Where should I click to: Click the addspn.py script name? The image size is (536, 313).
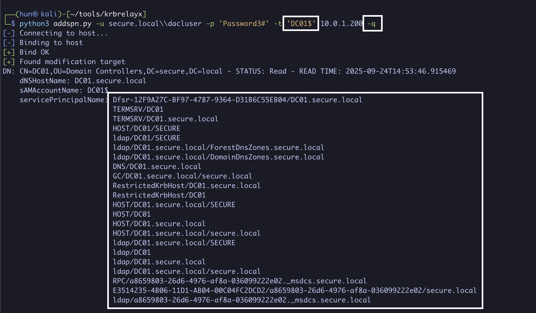tap(72, 24)
